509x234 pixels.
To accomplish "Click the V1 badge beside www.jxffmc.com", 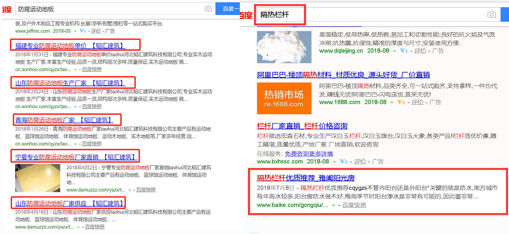I will tap(83, 31).
